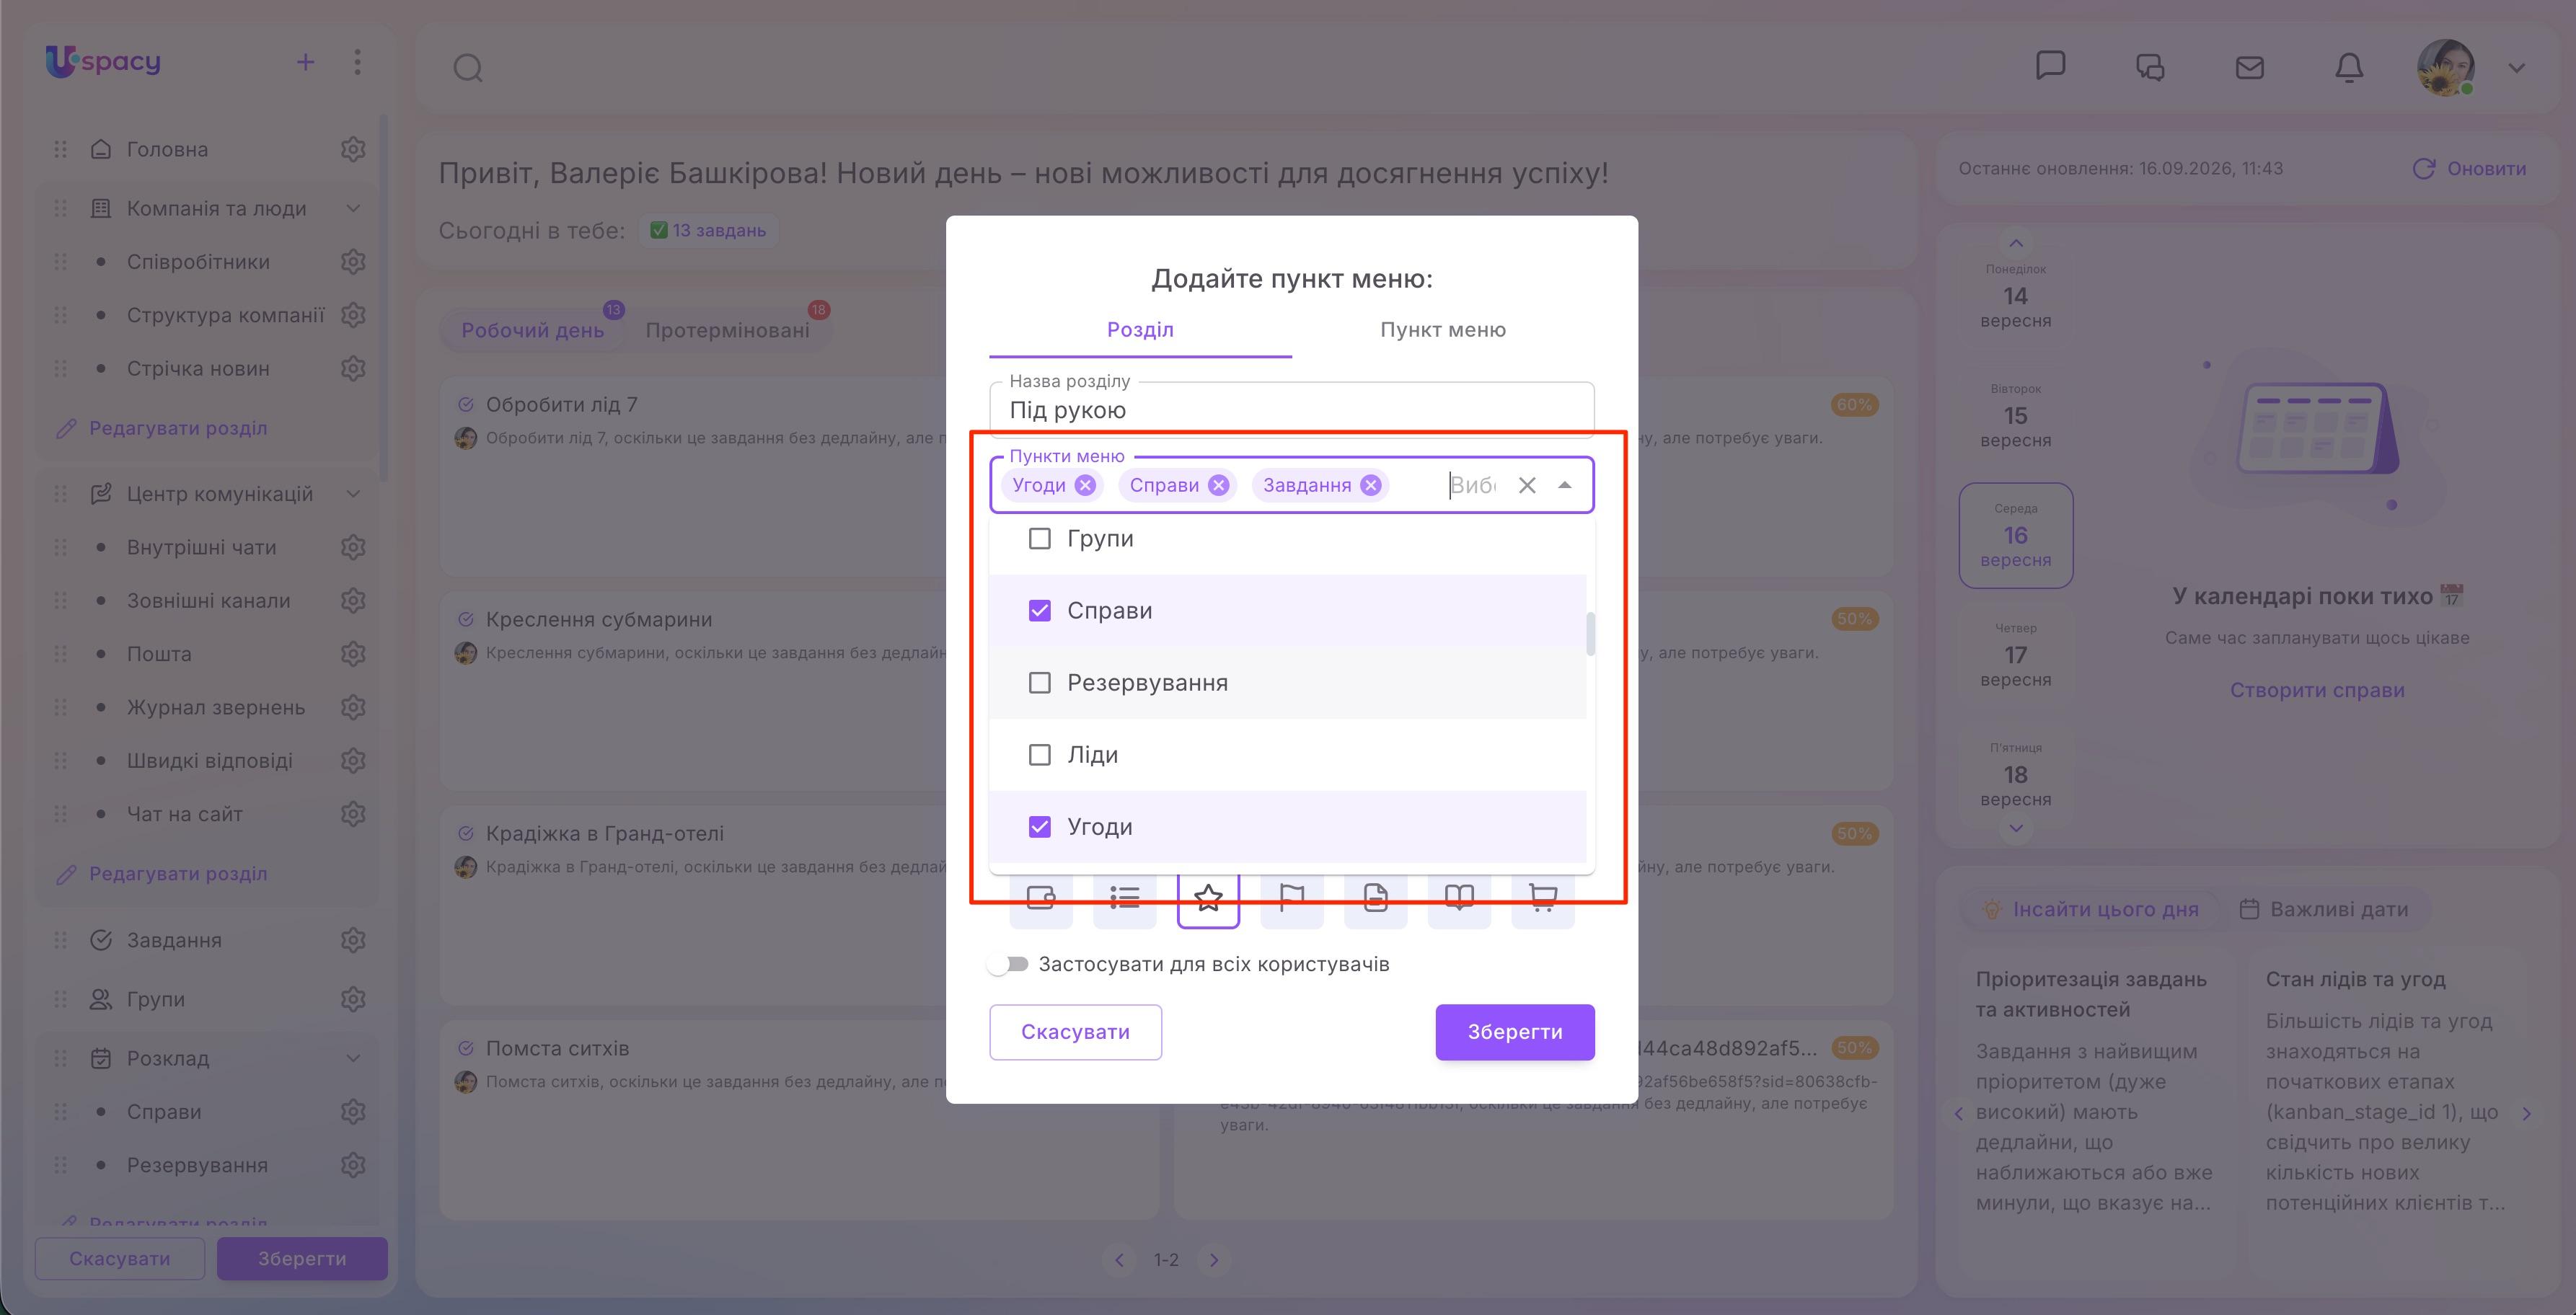Image resolution: width=2576 pixels, height=1315 pixels.
Task: Open the double chat bubbles icon
Action: tap(2150, 67)
